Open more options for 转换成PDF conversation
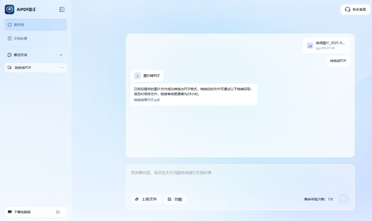 click(62, 68)
